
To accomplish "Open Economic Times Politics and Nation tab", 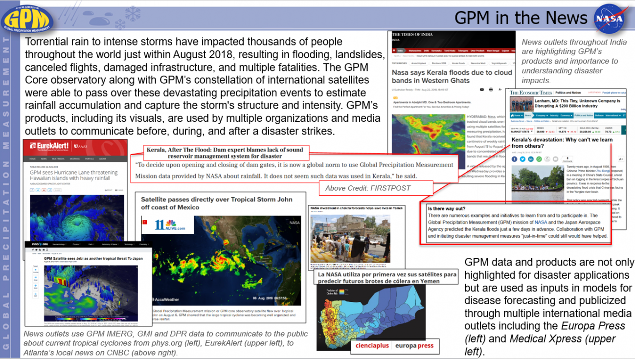I will [x=584, y=115].
